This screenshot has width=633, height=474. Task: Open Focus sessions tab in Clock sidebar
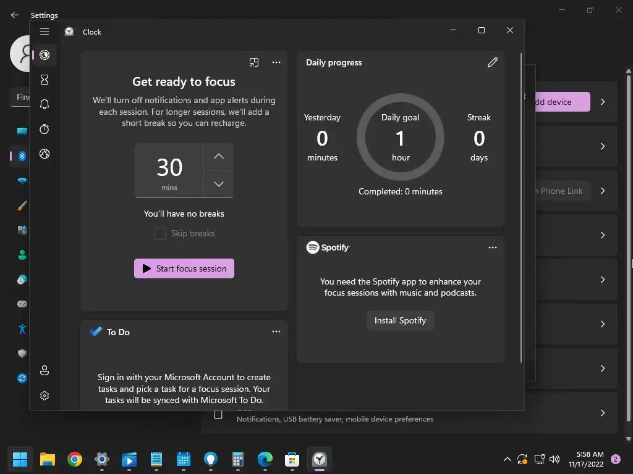point(45,55)
